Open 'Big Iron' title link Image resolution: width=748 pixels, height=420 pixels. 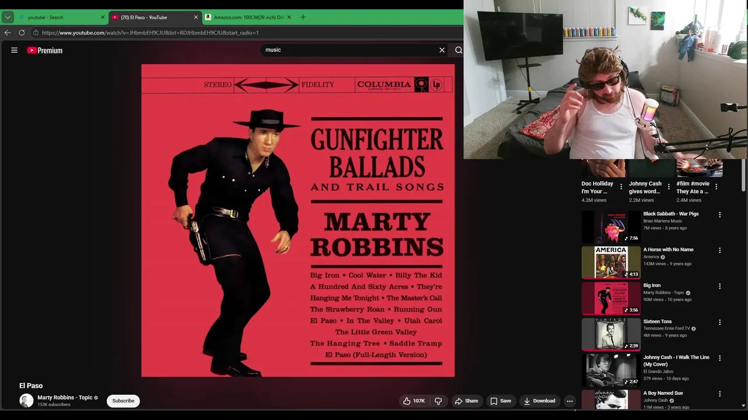coord(652,286)
